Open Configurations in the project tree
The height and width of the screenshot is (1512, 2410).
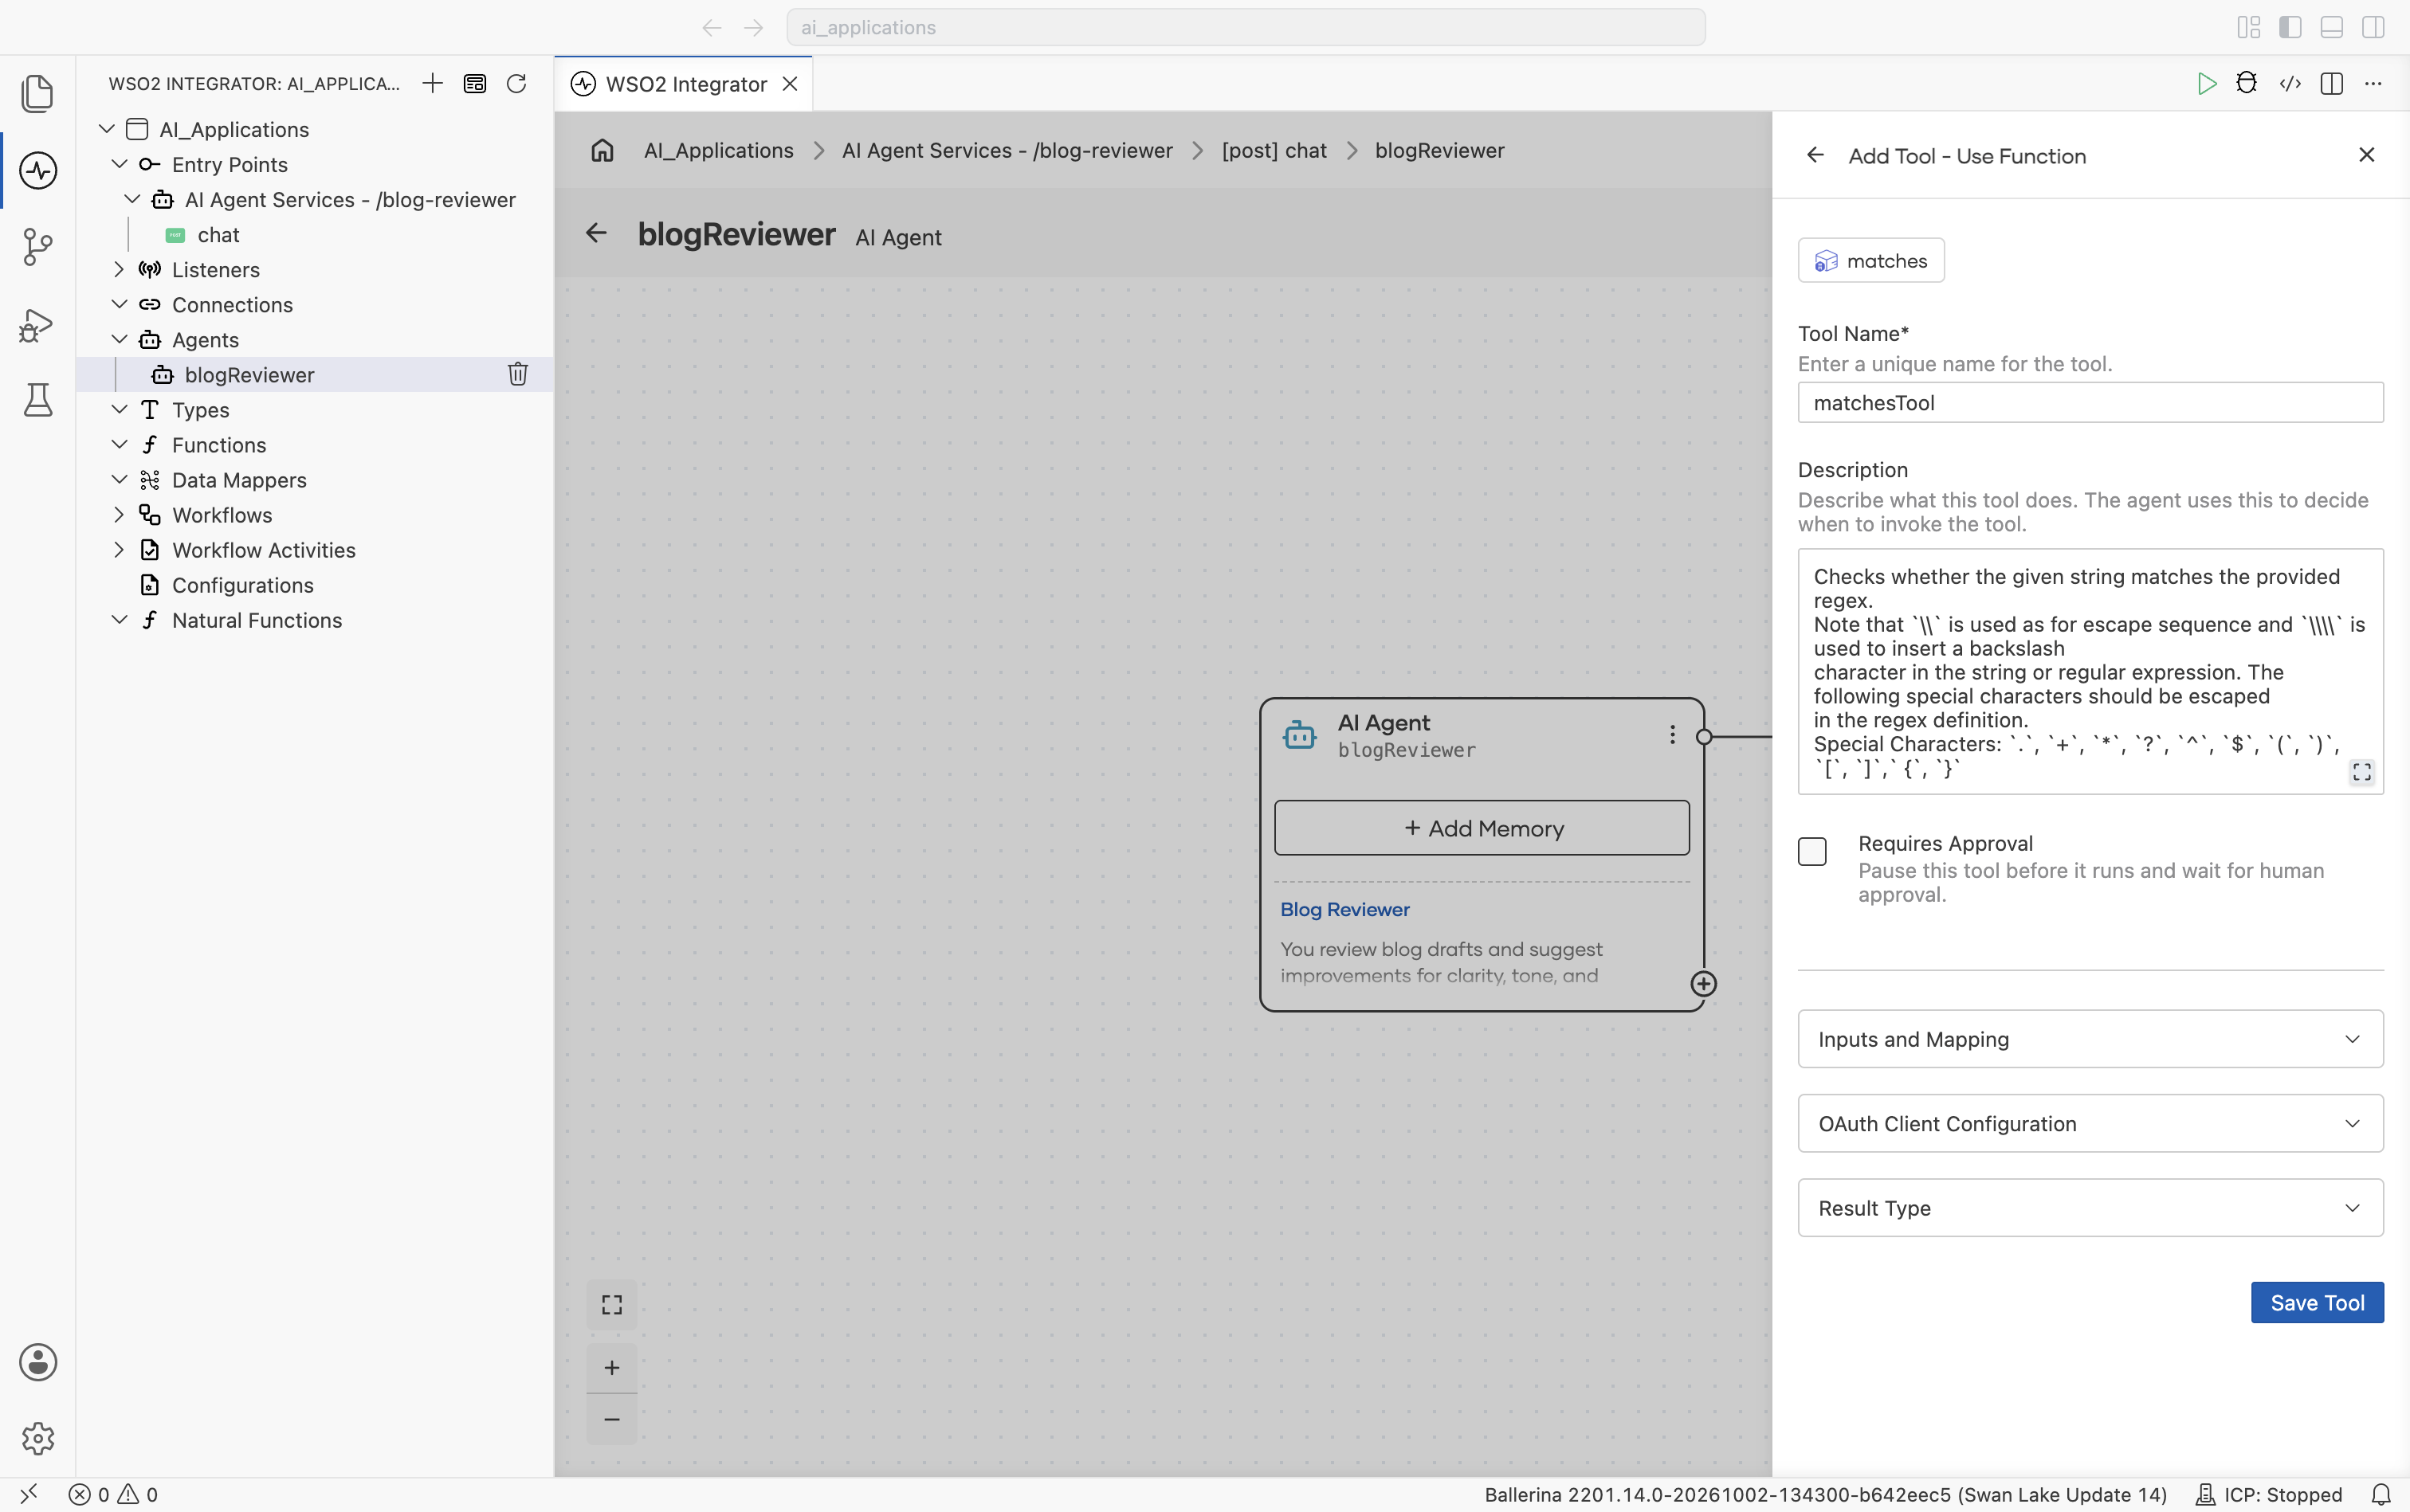(242, 585)
